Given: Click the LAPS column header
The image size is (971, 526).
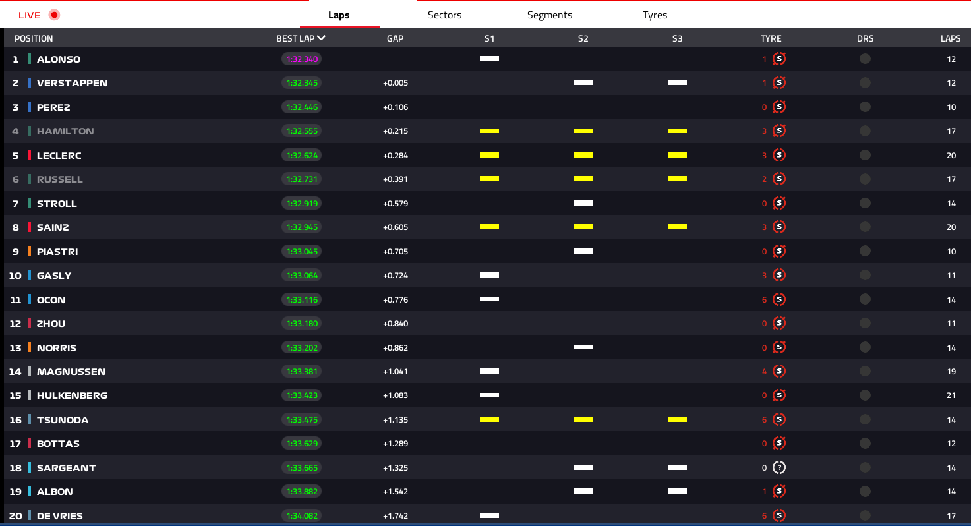Looking at the screenshot, I should pos(951,38).
